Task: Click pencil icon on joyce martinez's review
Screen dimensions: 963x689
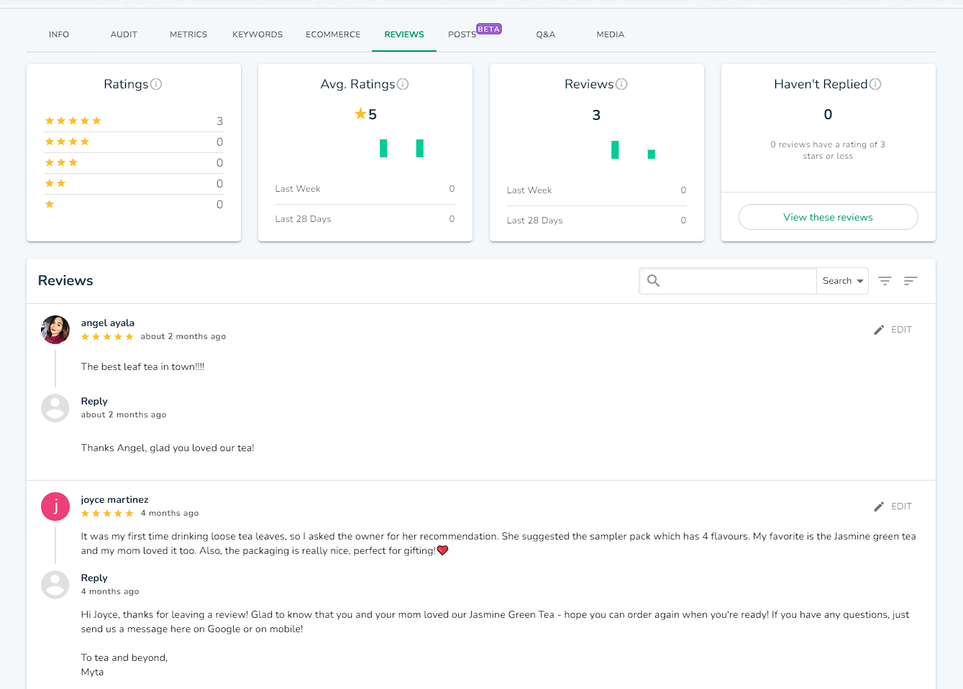Action: (x=879, y=507)
